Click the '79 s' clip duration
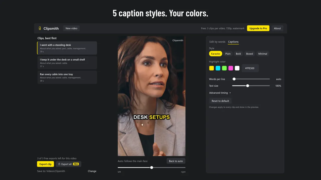This screenshot has width=321, height=180. [42, 52]
